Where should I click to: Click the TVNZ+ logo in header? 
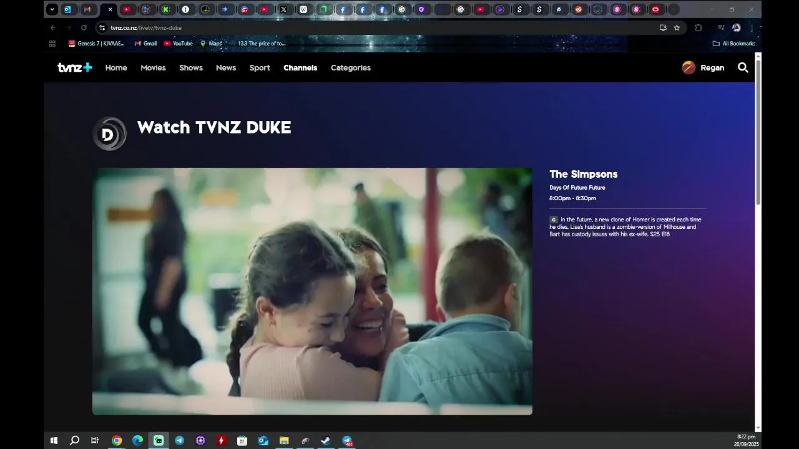(x=75, y=67)
